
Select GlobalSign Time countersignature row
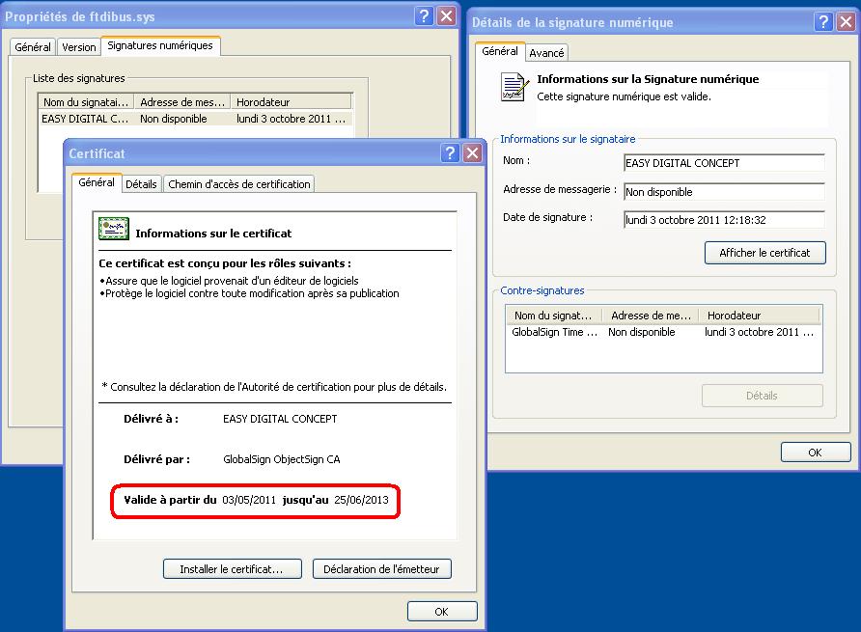[x=663, y=332]
